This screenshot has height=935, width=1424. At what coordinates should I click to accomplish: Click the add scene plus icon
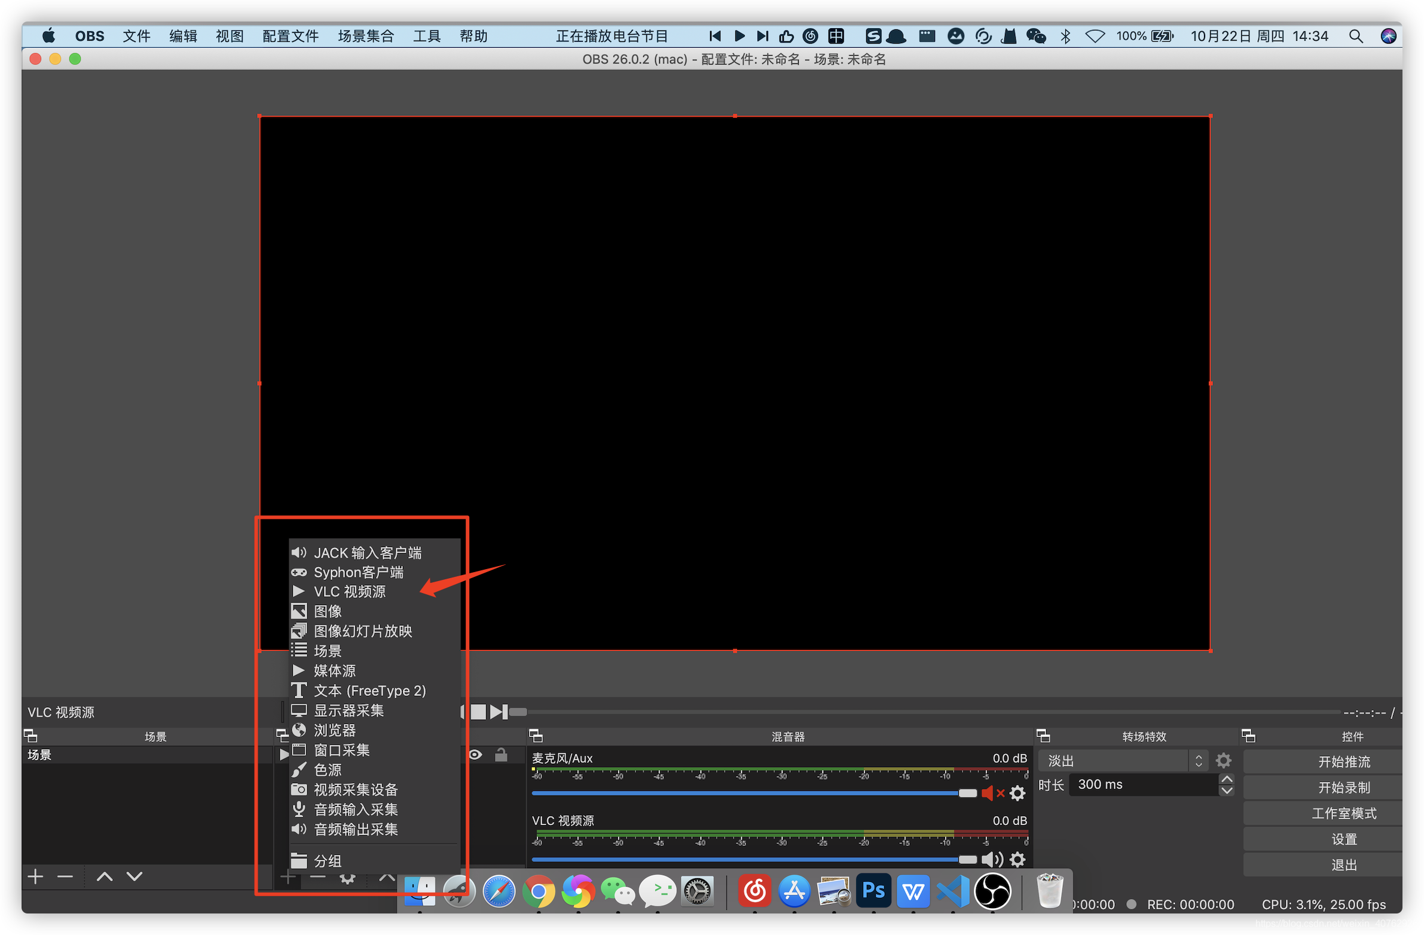pyautogui.click(x=35, y=876)
